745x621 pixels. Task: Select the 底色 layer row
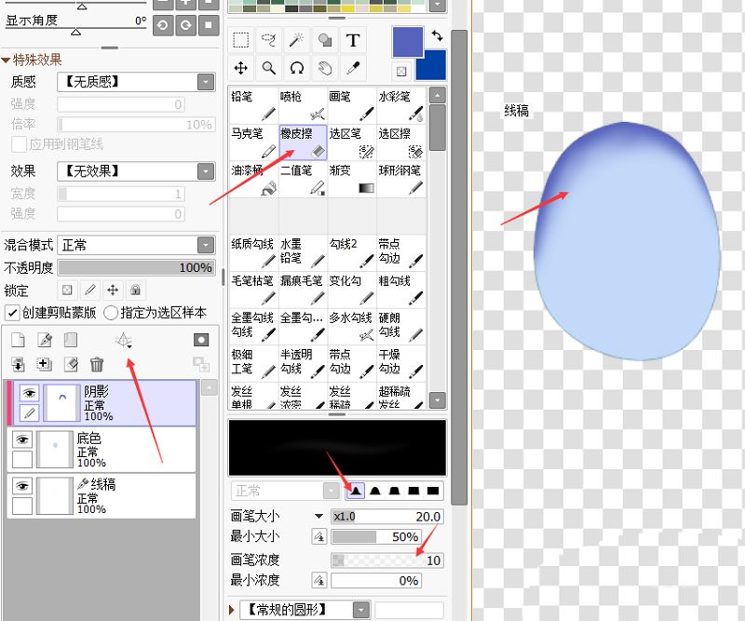point(102,450)
